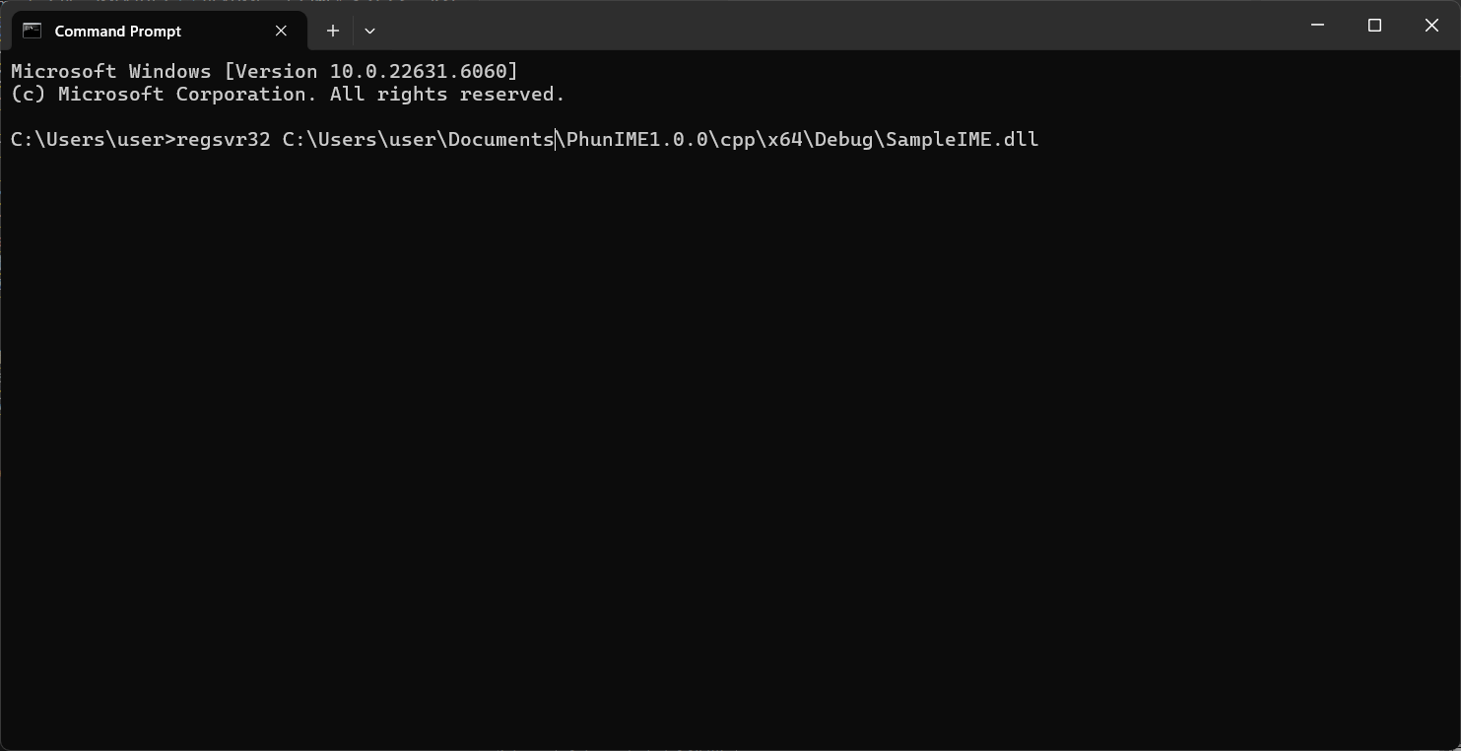Click x64 in the command path
Viewport: 1461px width, 751px height.
[x=784, y=140]
